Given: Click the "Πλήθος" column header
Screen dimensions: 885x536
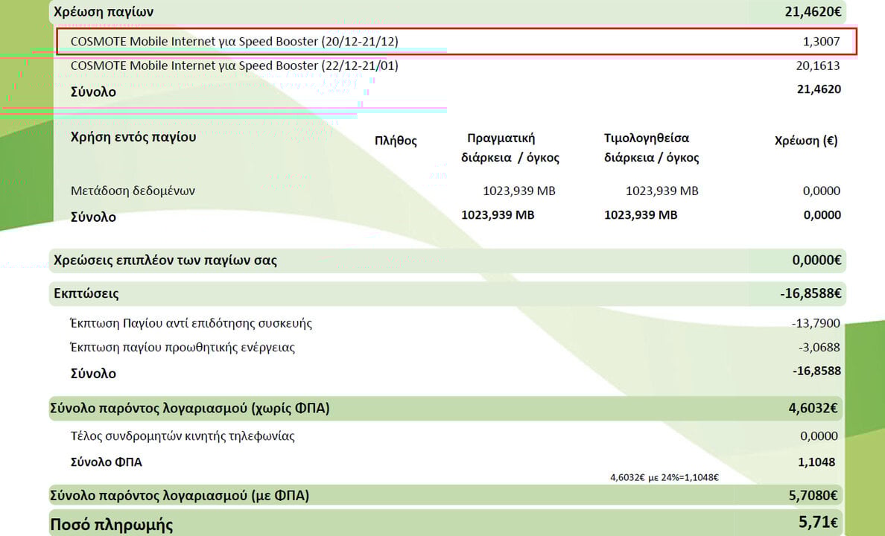Looking at the screenshot, I should point(396,141).
